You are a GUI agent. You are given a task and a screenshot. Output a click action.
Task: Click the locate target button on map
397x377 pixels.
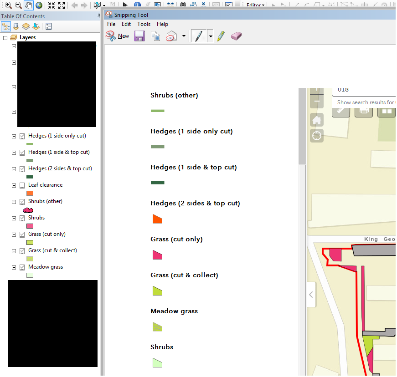click(317, 136)
